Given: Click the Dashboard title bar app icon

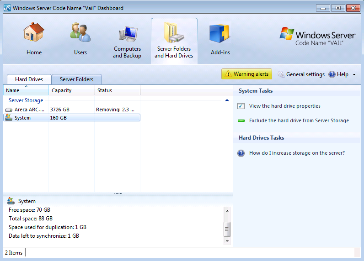Looking at the screenshot, I should point(7,8).
